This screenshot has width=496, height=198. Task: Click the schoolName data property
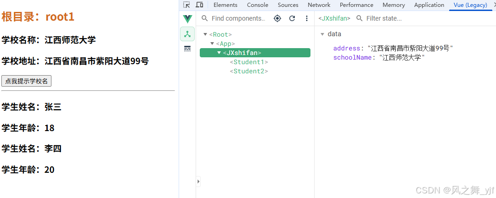(x=352, y=57)
